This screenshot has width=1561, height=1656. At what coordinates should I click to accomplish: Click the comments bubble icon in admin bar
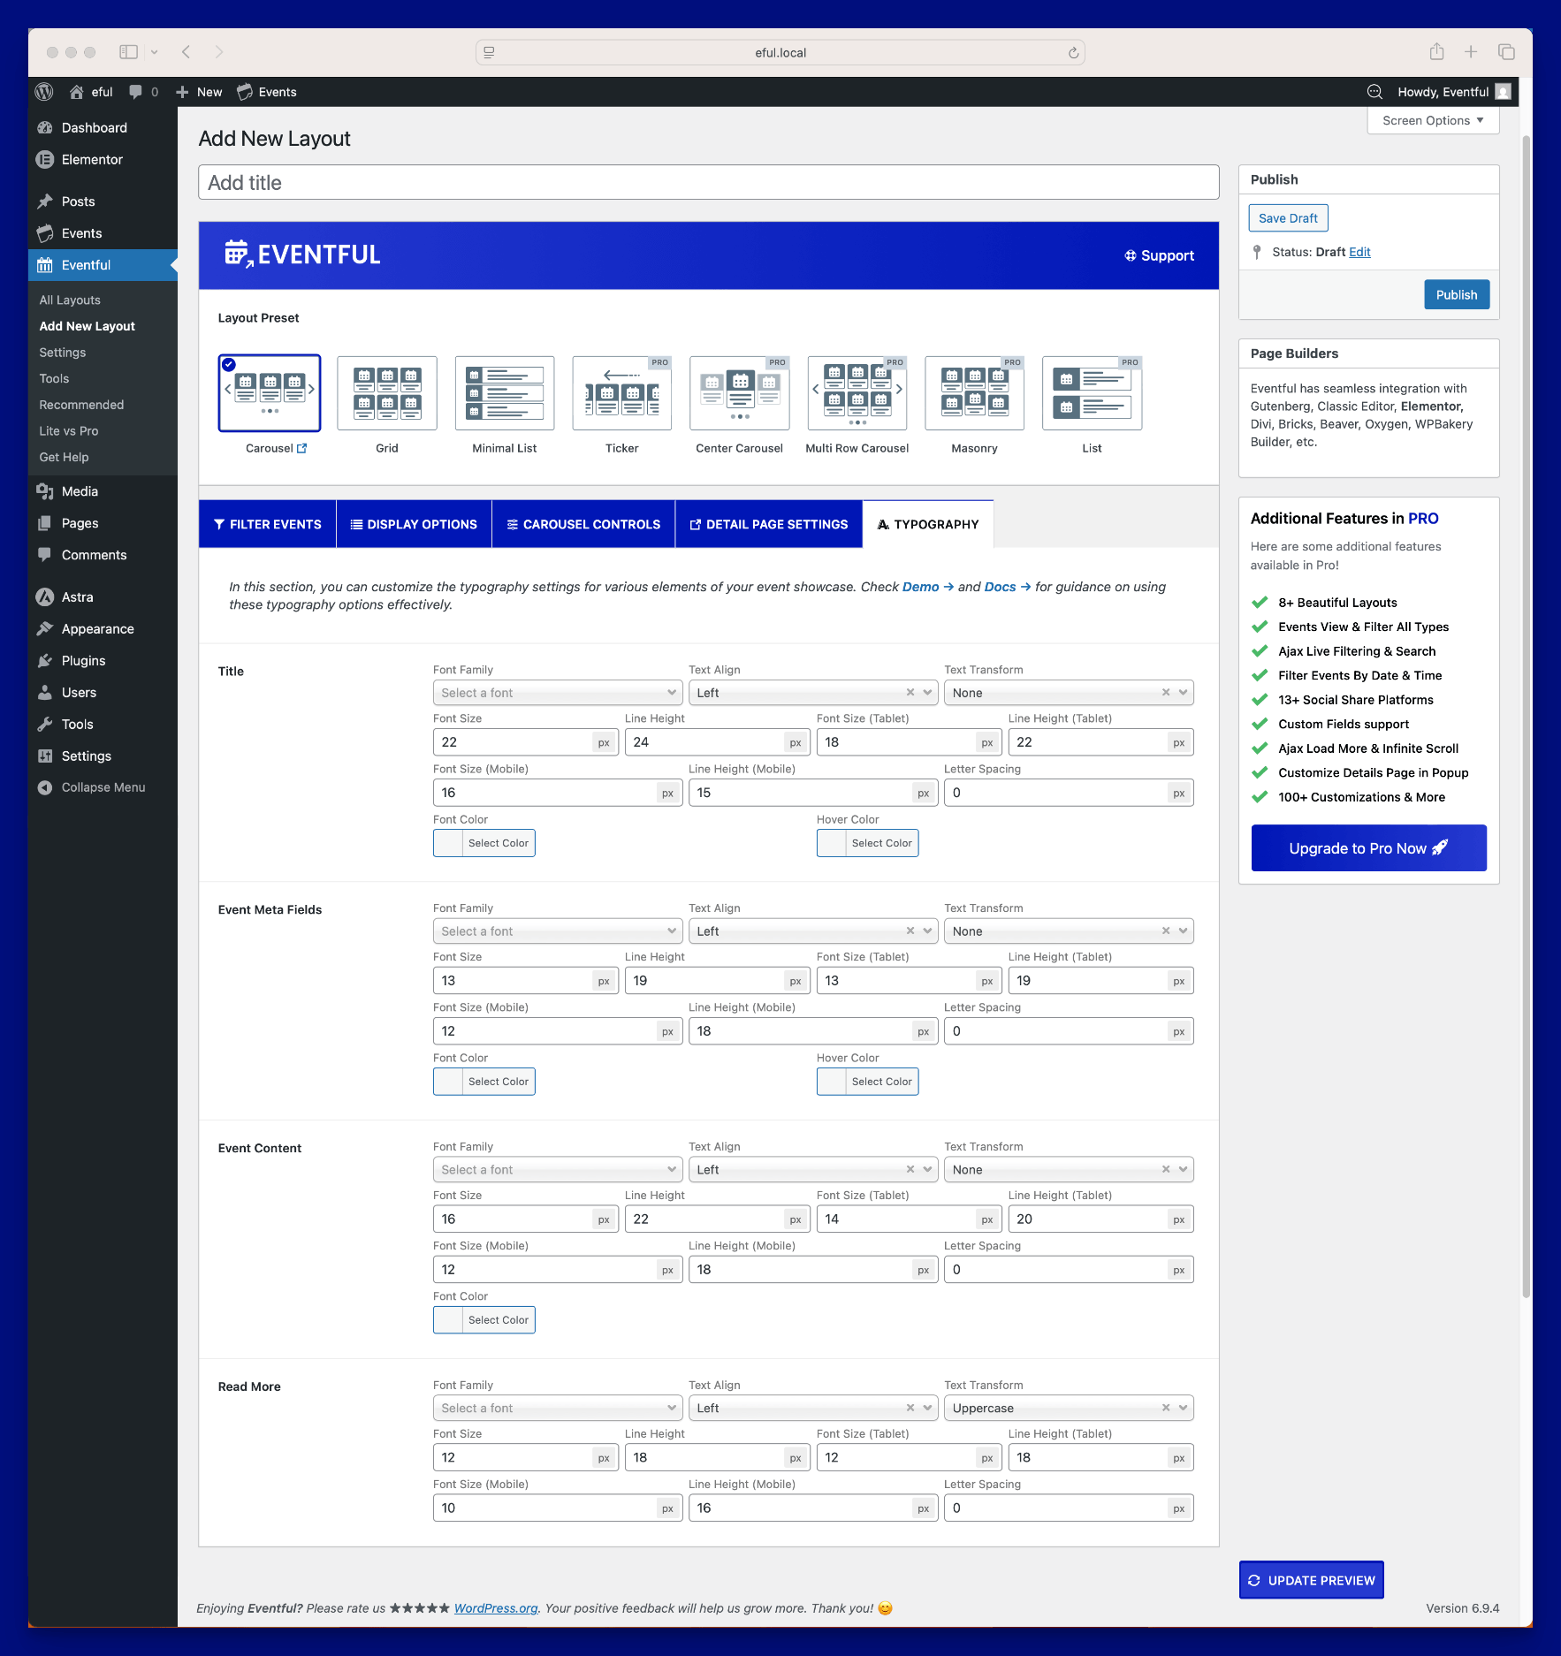pos(135,92)
